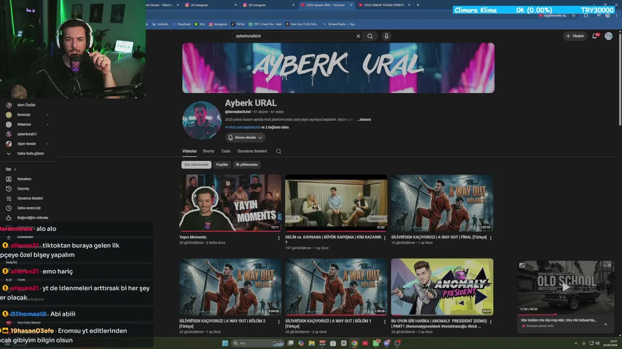Filter videos by Son yüklenenler

[196, 165]
